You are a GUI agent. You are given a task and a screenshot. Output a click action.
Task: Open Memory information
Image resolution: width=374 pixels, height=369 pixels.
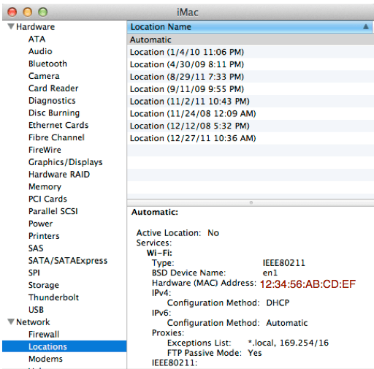(45, 186)
